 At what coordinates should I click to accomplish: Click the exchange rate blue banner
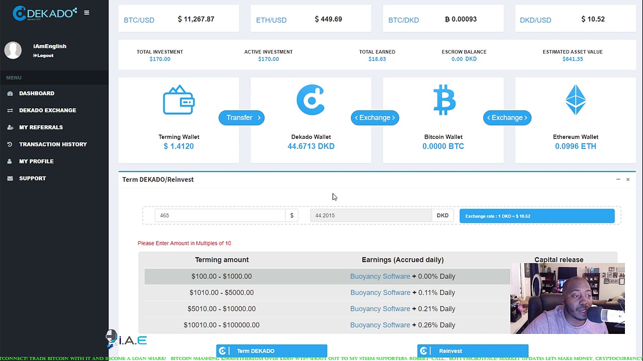click(x=537, y=216)
